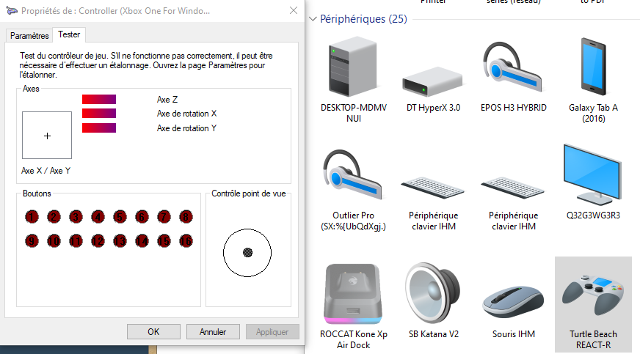The width and height of the screenshot is (640, 354).
Task: Click button indicator 9 in Boutons
Action: click(32, 240)
